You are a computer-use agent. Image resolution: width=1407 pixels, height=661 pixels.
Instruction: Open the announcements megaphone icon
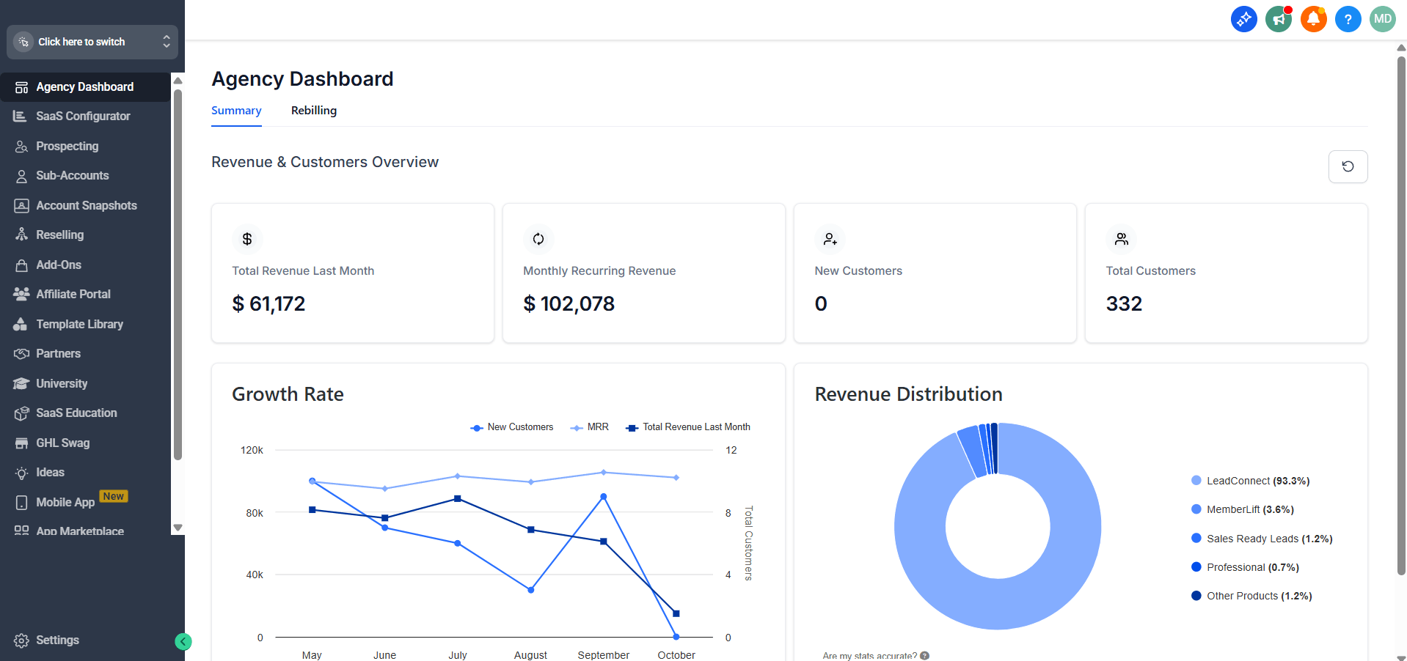[1279, 19]
